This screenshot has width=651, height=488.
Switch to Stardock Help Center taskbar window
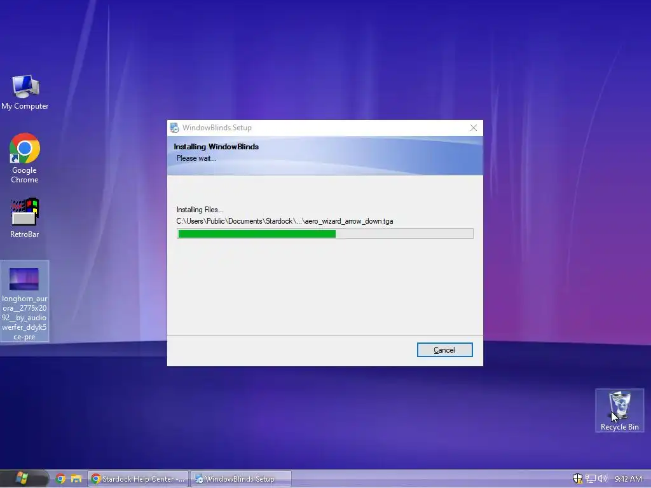tap(138, 479)
